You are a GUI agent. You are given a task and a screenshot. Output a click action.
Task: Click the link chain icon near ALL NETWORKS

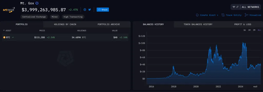(x=237, y=7)
